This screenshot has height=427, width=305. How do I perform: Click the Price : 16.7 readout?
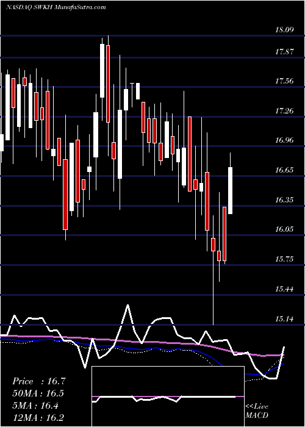click(39, 381)
